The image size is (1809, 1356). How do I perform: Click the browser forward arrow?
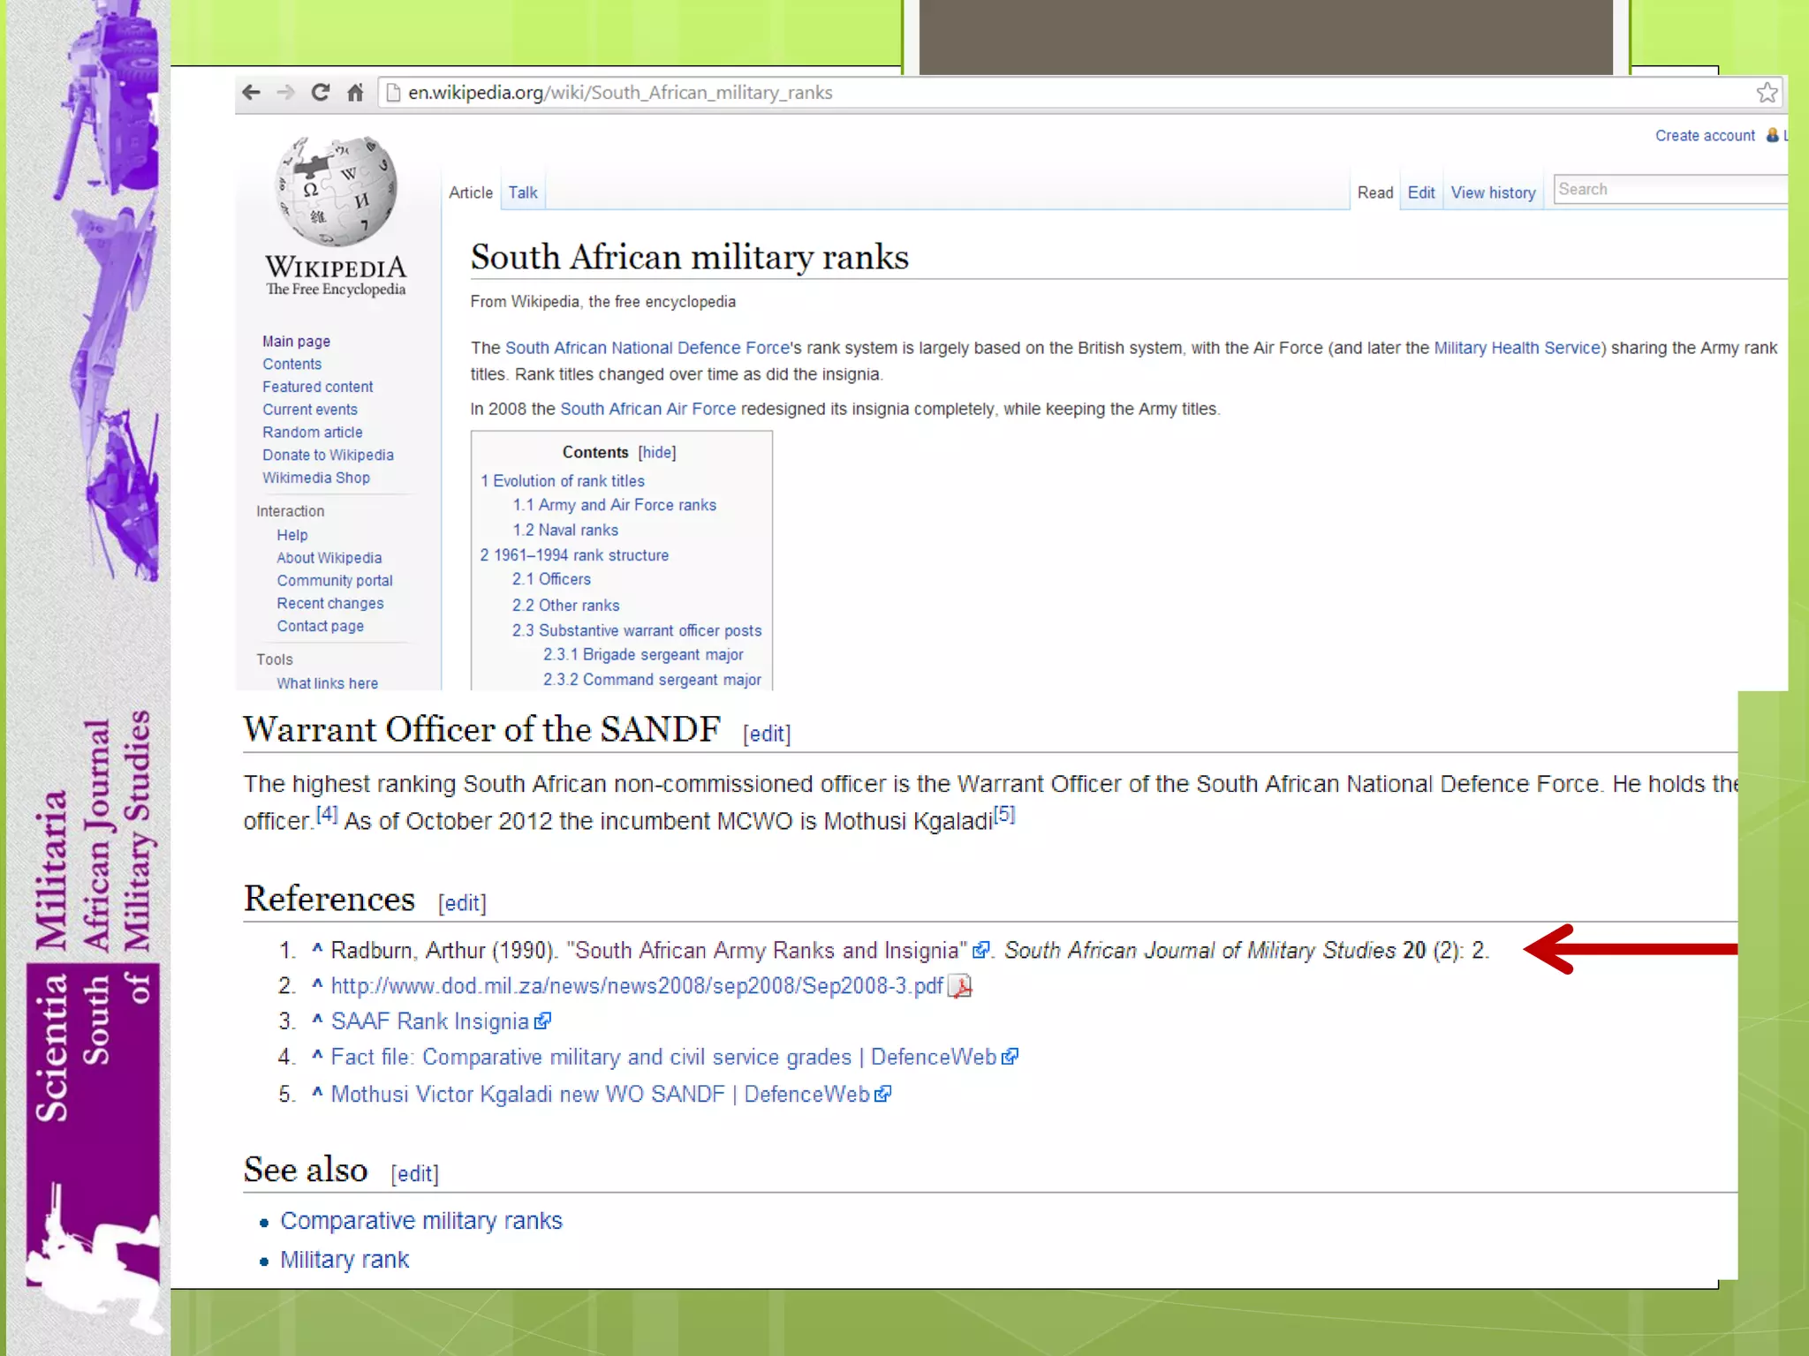click(x=285, y=93)
